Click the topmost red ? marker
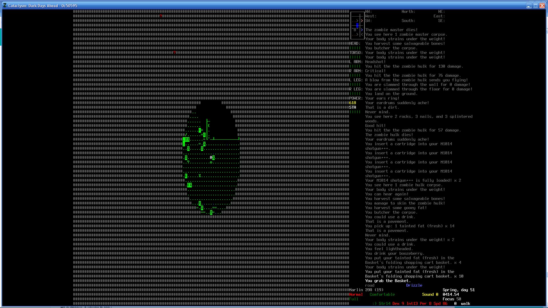 pyautogui.click(x=161, y=16)
